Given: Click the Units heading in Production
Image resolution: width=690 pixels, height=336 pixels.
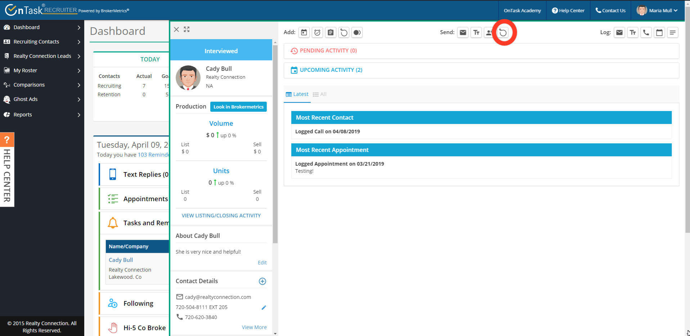Looking at the screenshot, I should [x=221, y=171].
